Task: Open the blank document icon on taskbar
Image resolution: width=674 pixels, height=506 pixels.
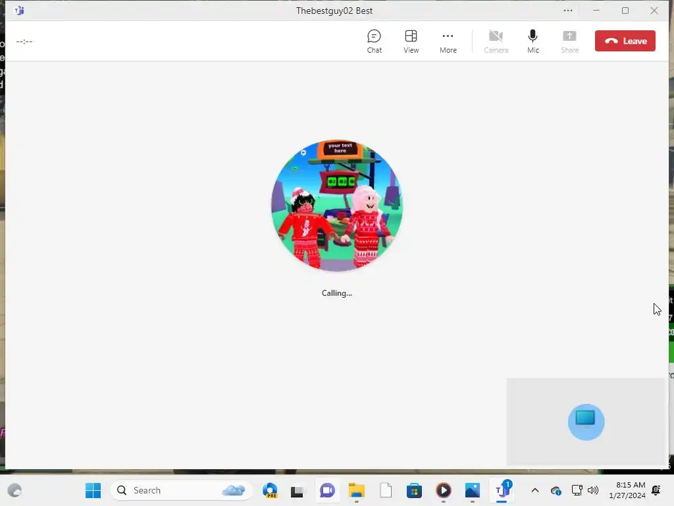Action: click(x=386, y=490)
